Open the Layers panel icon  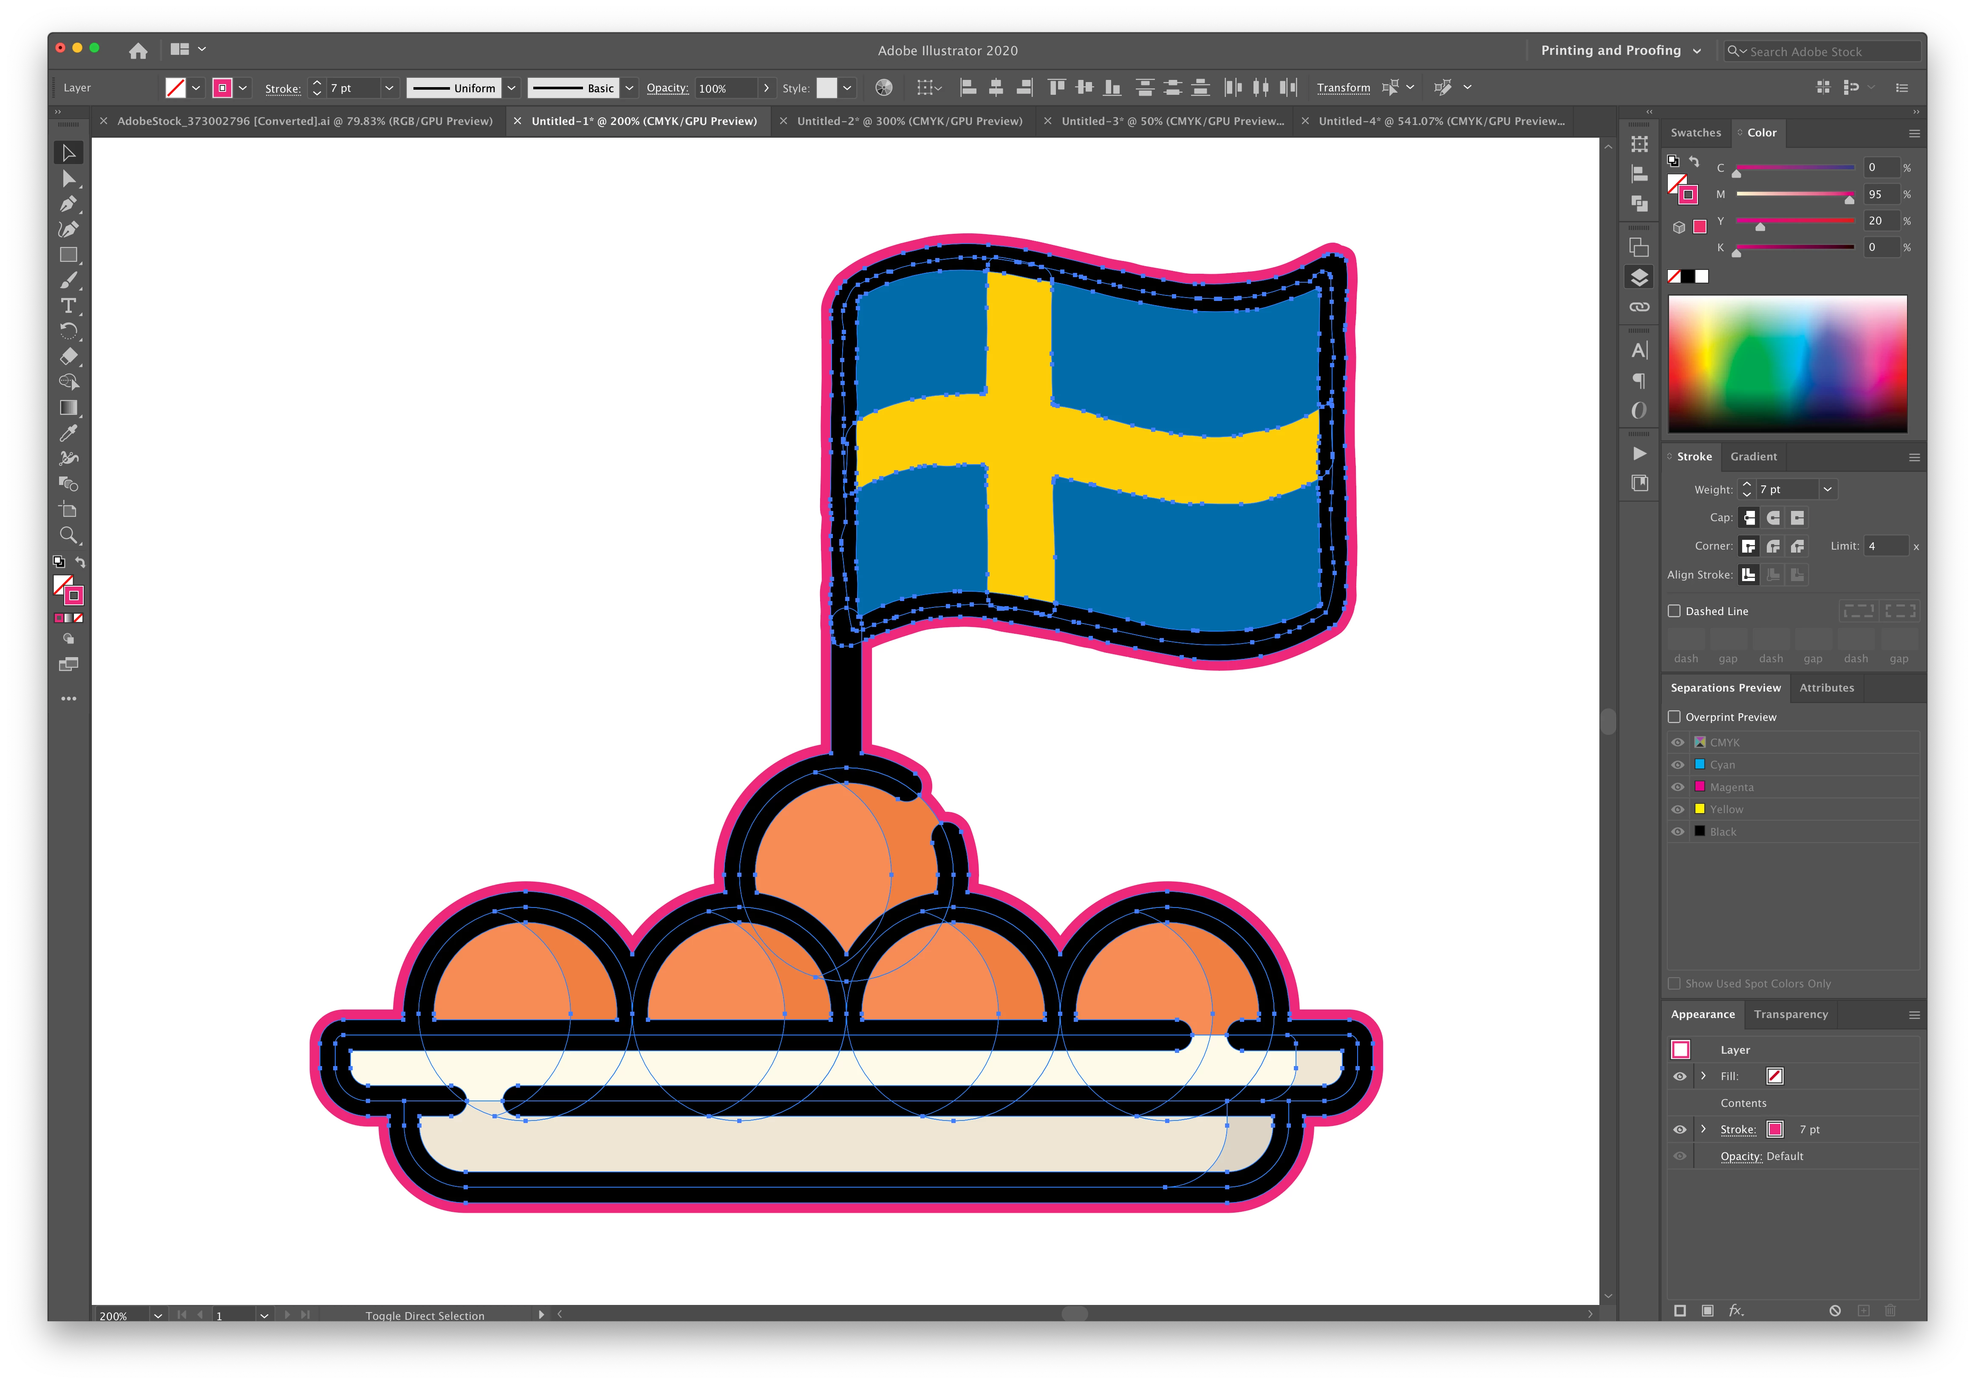1639,277
